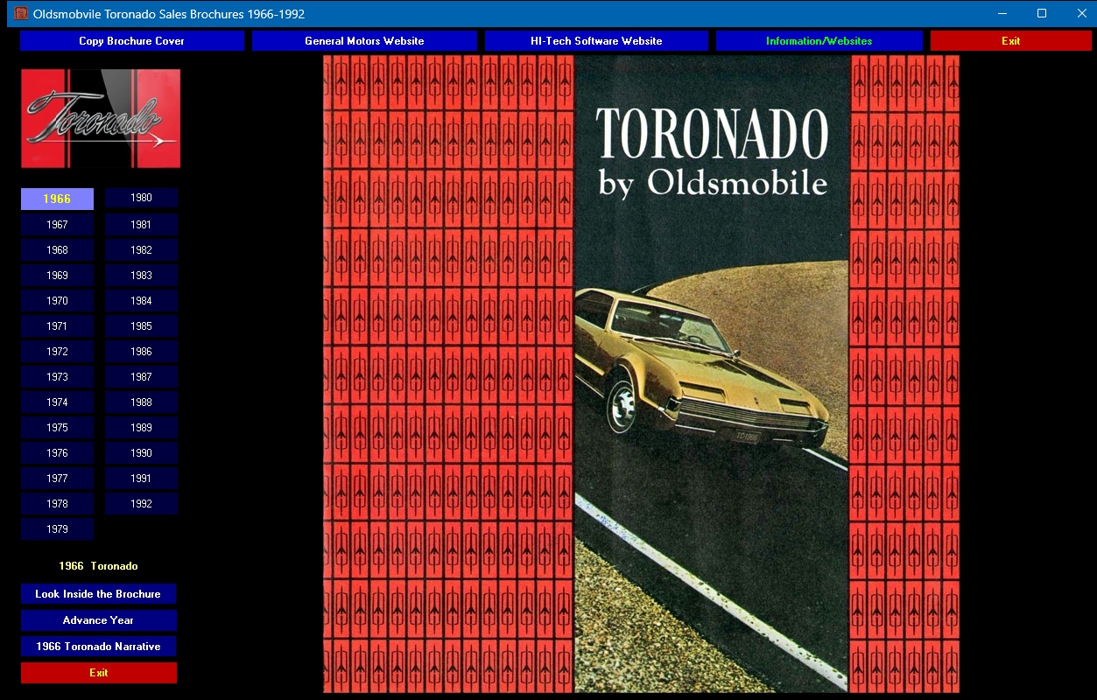Image resolution: width=1097 pixels, height=700 pixels.
Task: Click the highlighted 1966 year button
Action: click(57, 199)
